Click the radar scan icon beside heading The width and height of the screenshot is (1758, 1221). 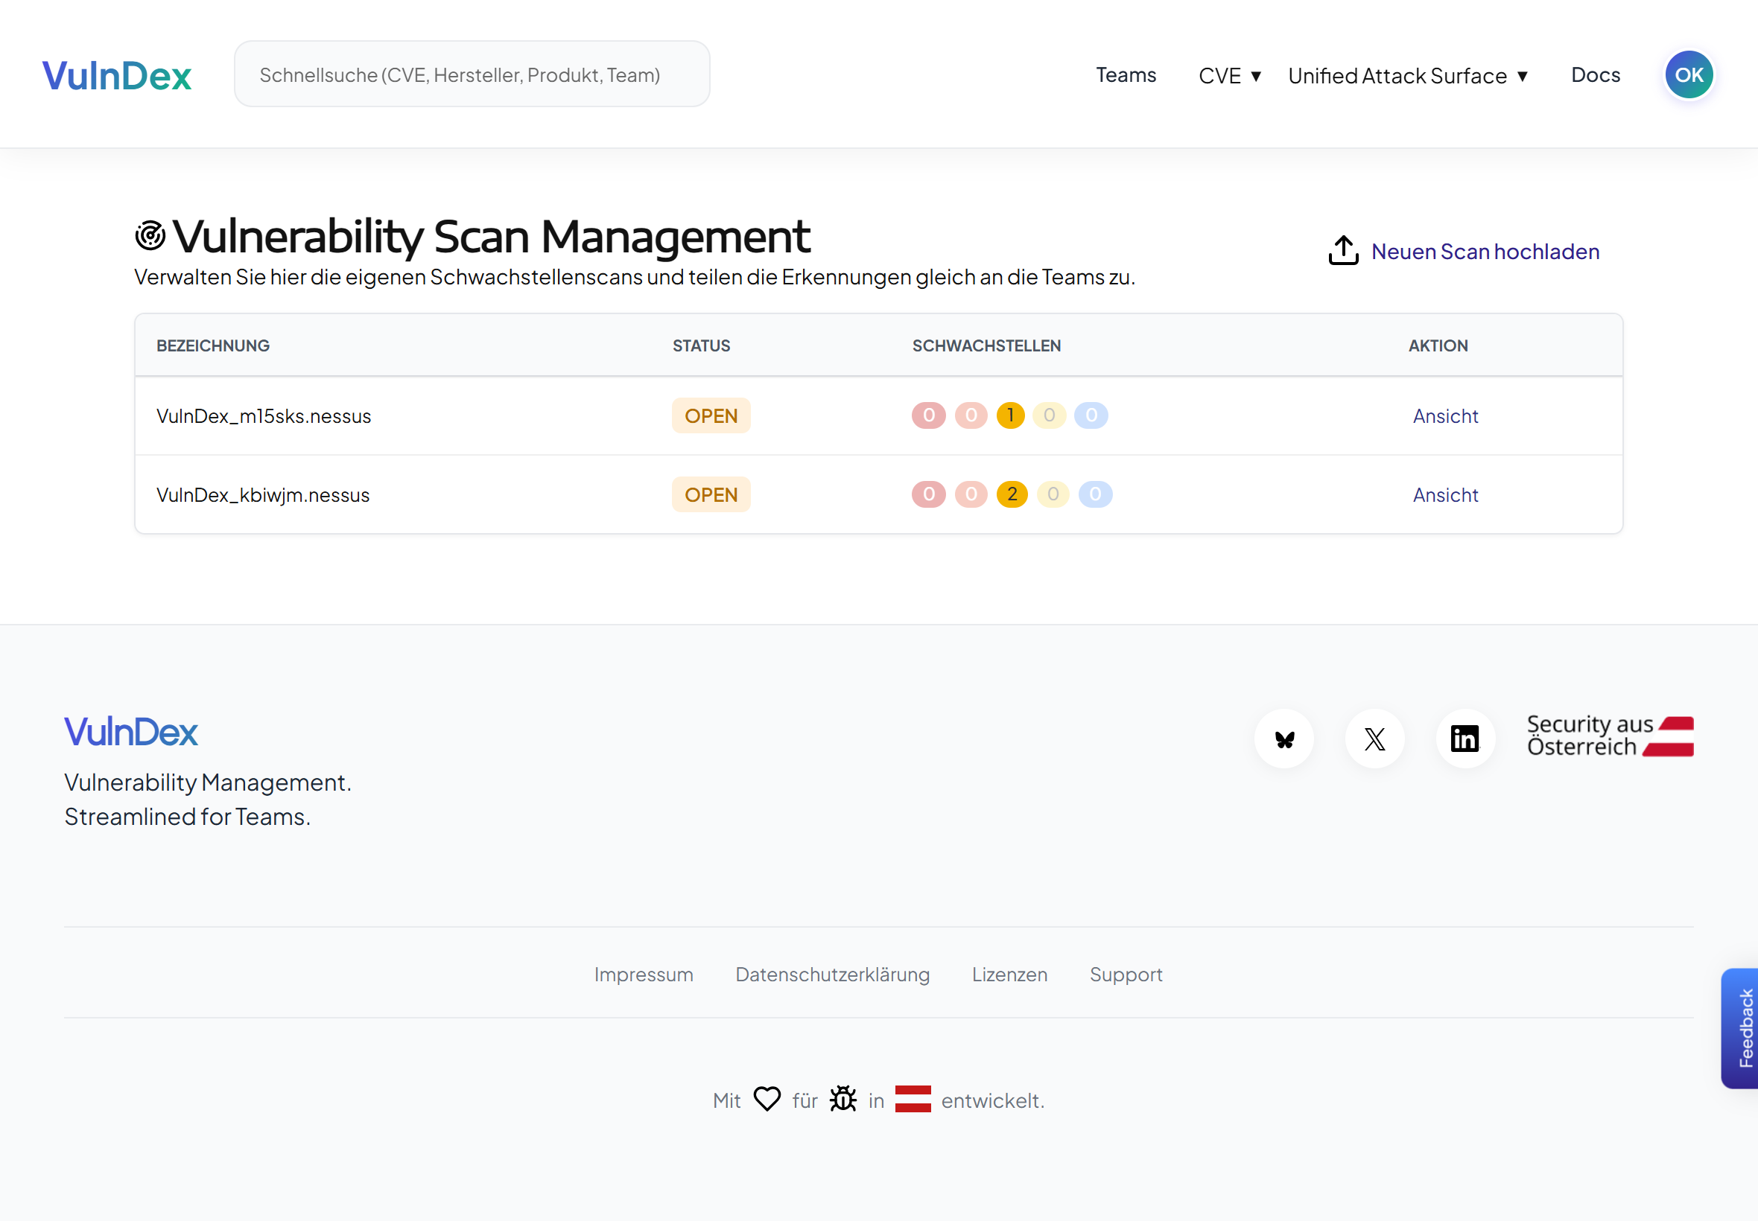click(x=150, y=235)
